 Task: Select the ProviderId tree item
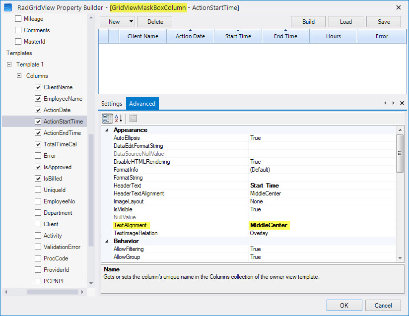[57, 269]
